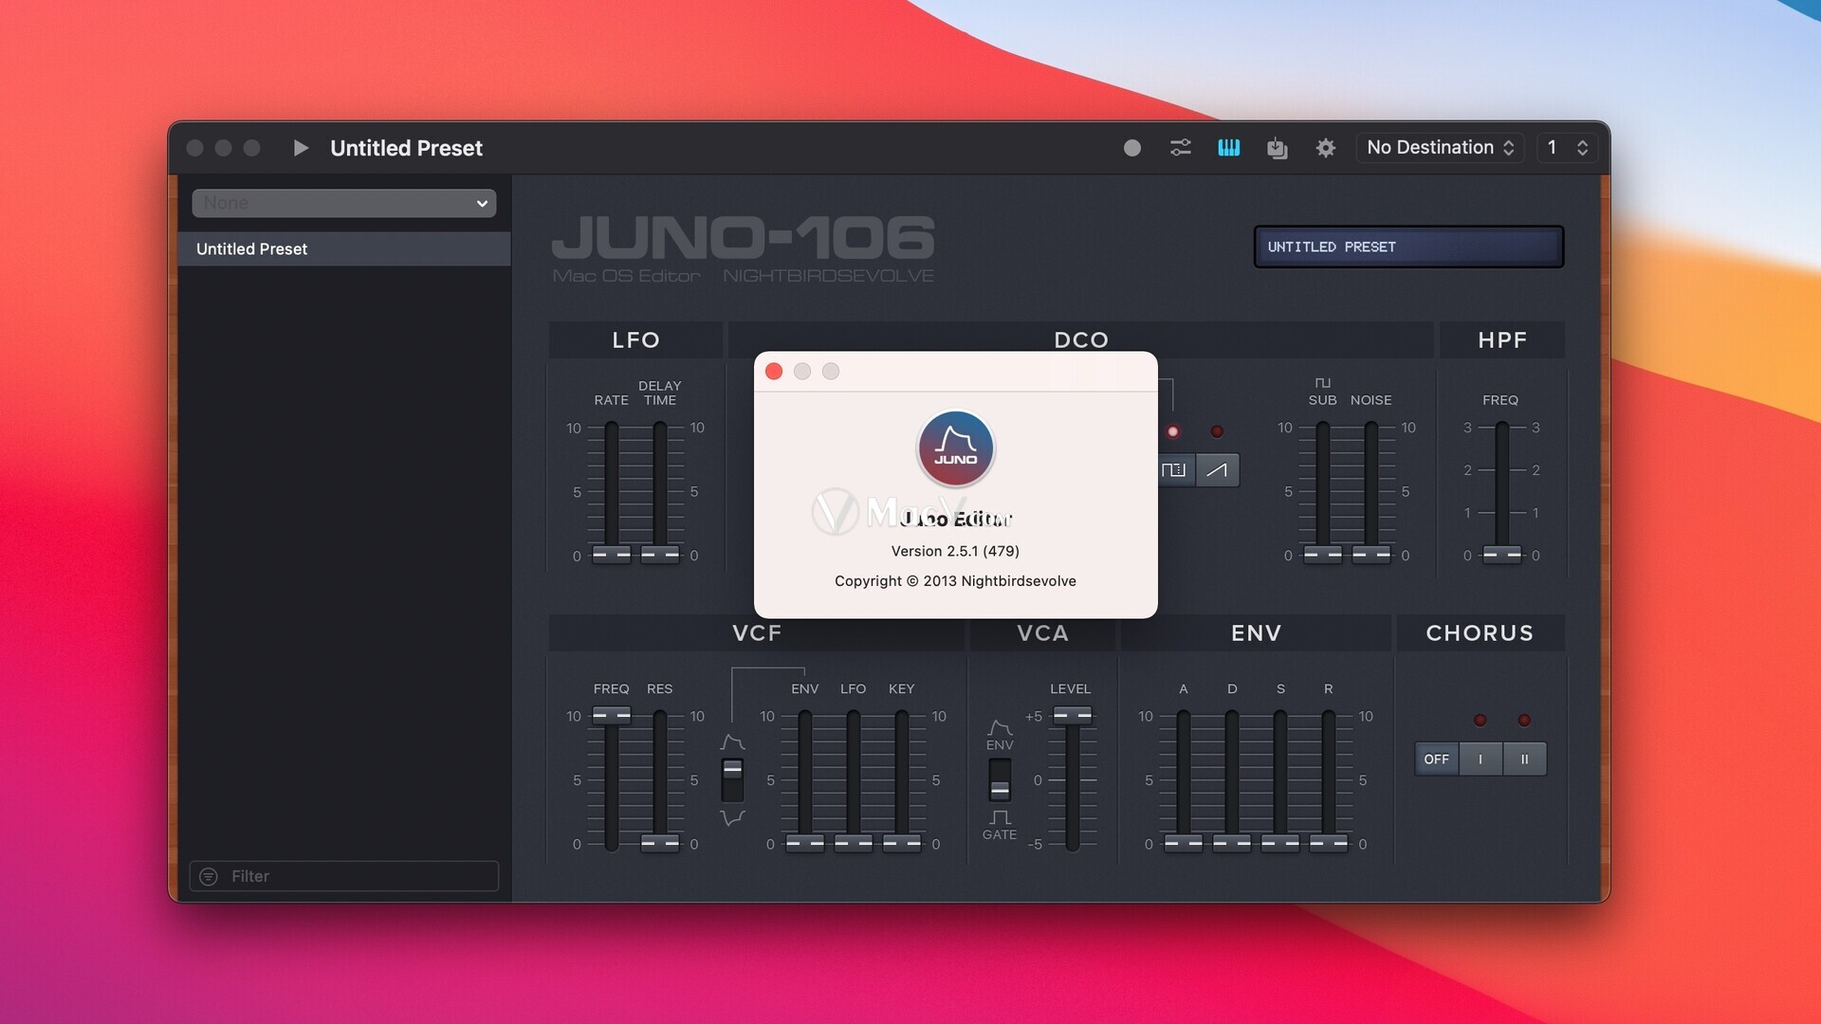
Task: Click the ENV attack A slider handle
Action: (1183, 842)
